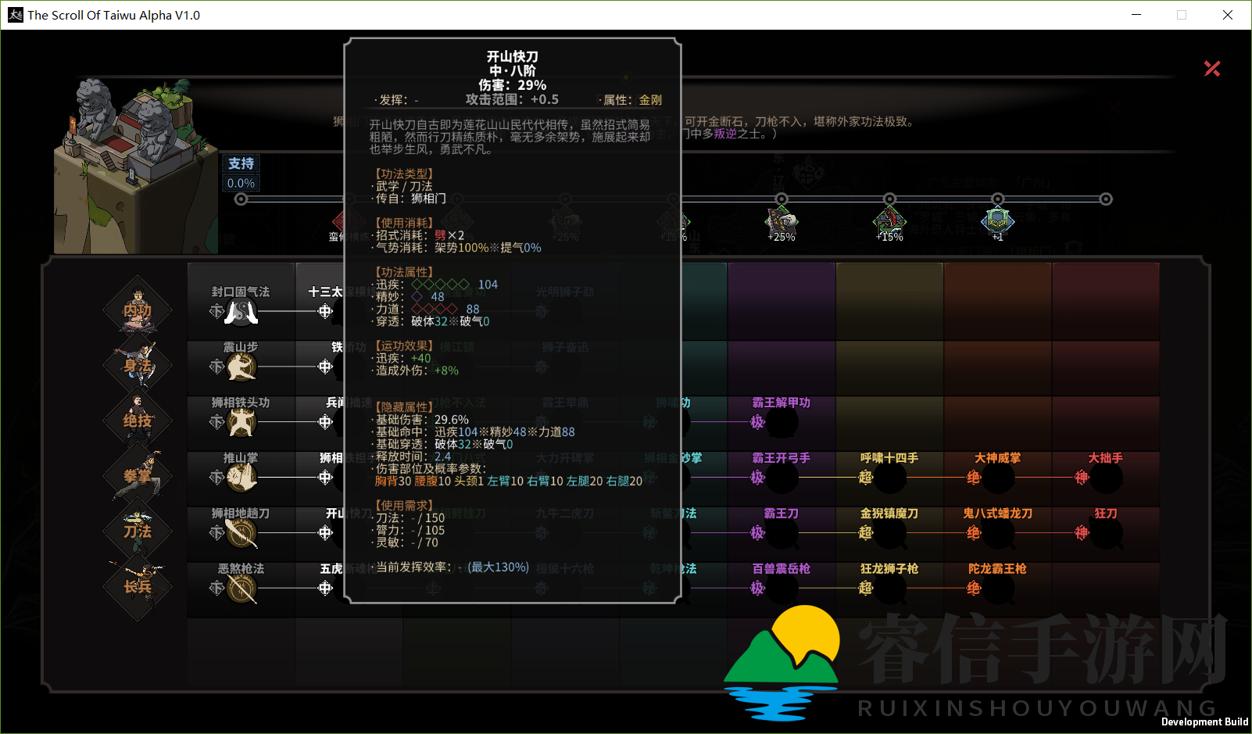Open the 绝技 skill category

pos(138,421)
